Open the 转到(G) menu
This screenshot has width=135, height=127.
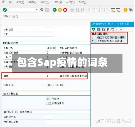pyautogui.click(x=45, y=2)
